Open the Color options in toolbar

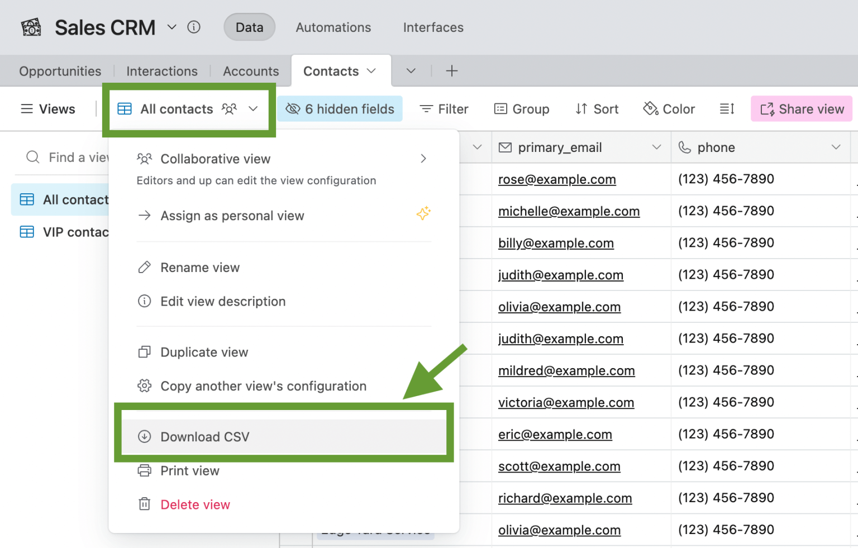[x=669, y=109]
